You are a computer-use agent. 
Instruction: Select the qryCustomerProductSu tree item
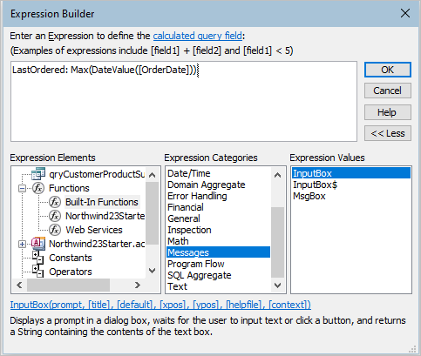[x=97, y=174]
